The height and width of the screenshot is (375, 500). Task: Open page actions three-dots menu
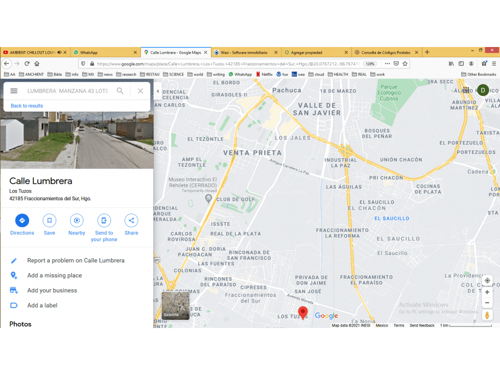387,63
